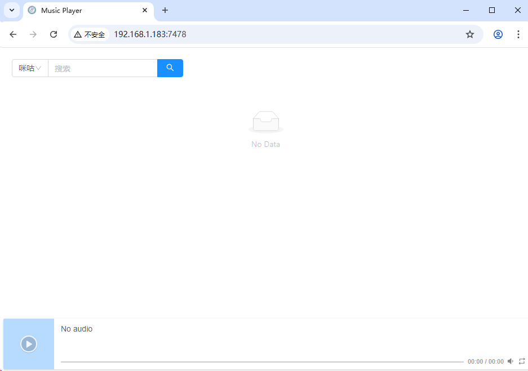Open the 咪咕 music source dropdown
Screen dimensions: 528x371
point(30,68)
